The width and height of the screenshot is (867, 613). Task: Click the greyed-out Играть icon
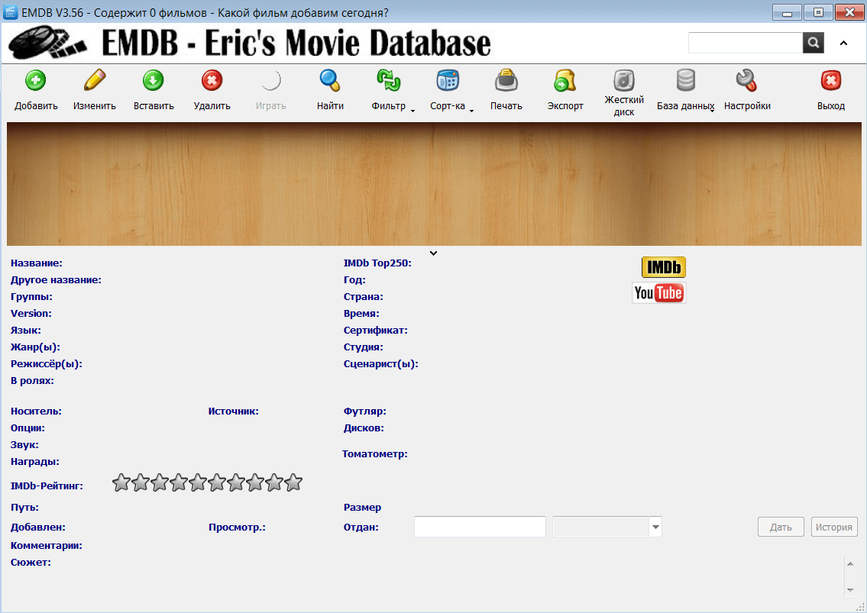click(x=271, y=81)
